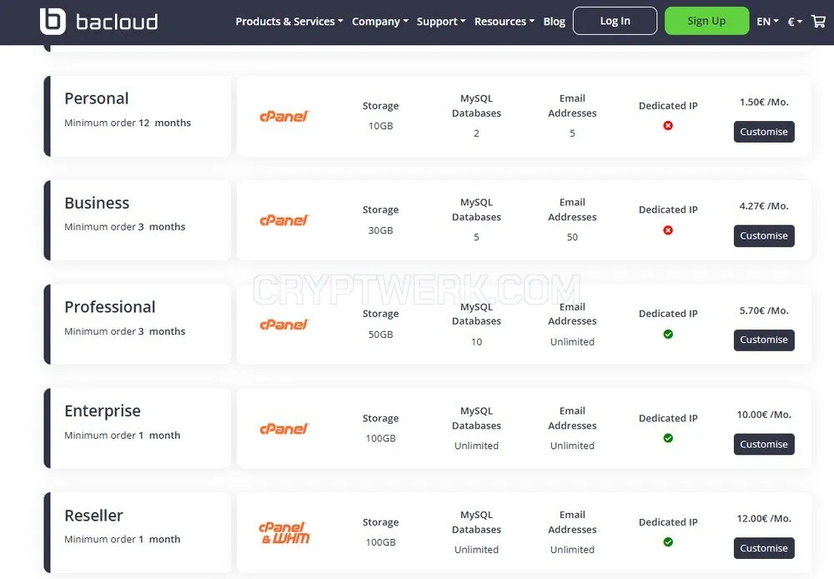
Task: Click the cPanel & WHM logo in Reseller row
Action: [x=284, y=533]
